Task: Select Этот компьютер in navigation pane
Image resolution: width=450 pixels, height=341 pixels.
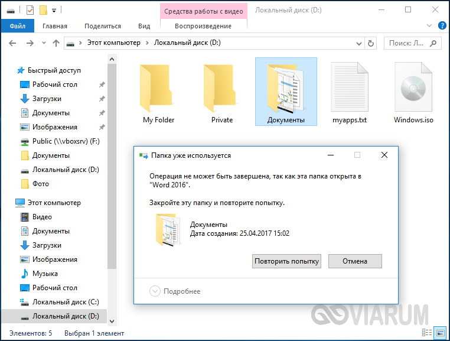Action: tap(54, 203)
